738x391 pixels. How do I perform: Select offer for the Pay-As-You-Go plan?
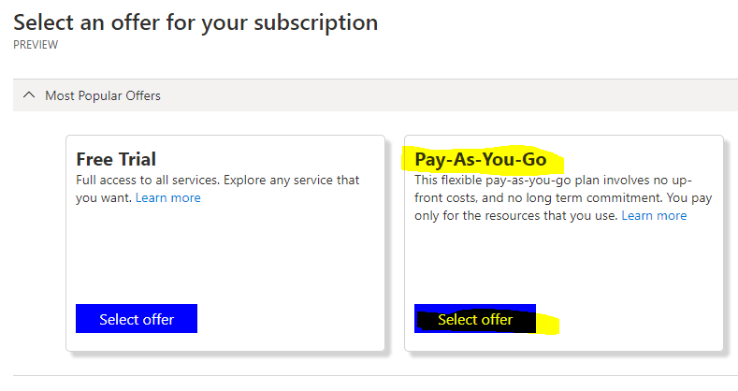click(475, 320)
